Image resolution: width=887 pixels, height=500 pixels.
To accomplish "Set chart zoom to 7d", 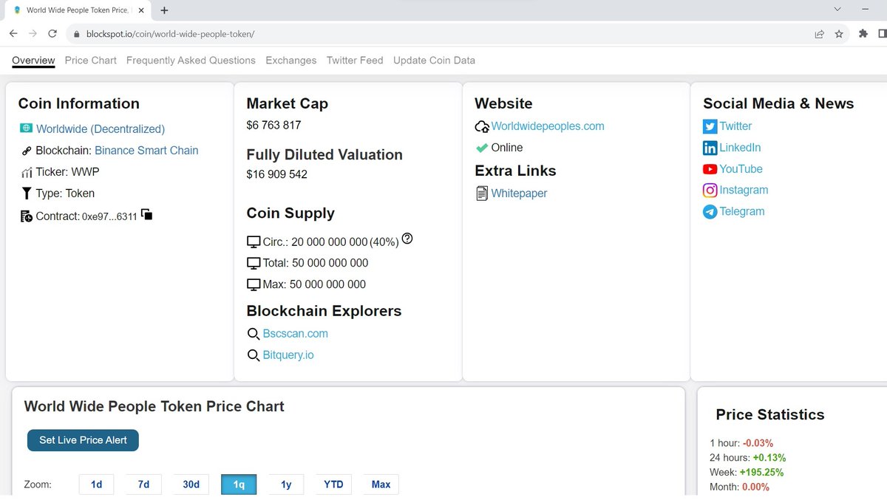I will click(143, 484).
